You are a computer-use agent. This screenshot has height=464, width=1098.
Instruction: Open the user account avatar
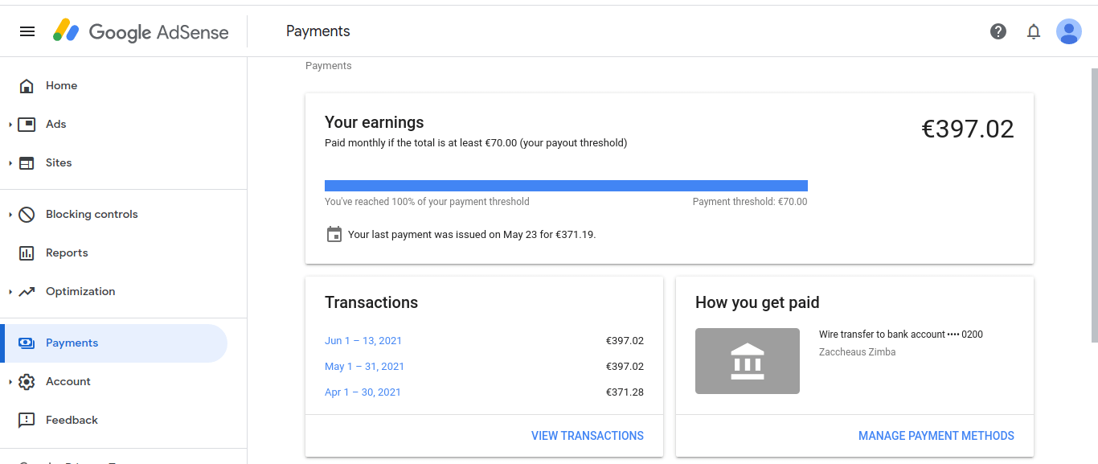[1068, 31]
